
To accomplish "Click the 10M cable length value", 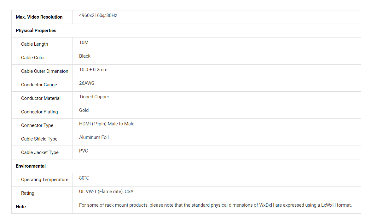I will tap(84, 43).
